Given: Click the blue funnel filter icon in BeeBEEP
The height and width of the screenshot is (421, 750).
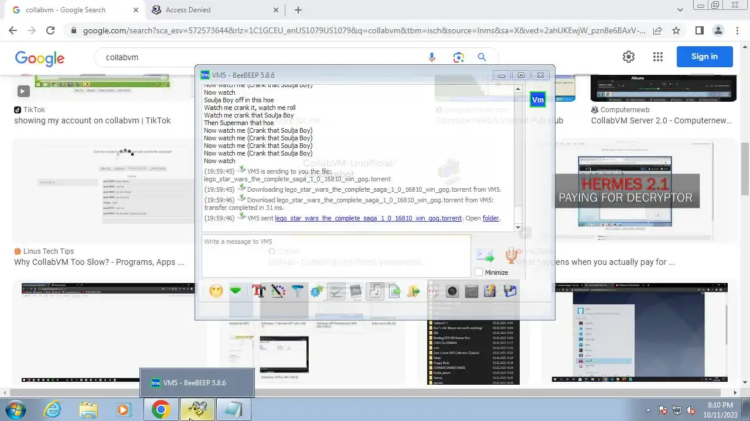Looking at the screenshot, I should point(297,291).
